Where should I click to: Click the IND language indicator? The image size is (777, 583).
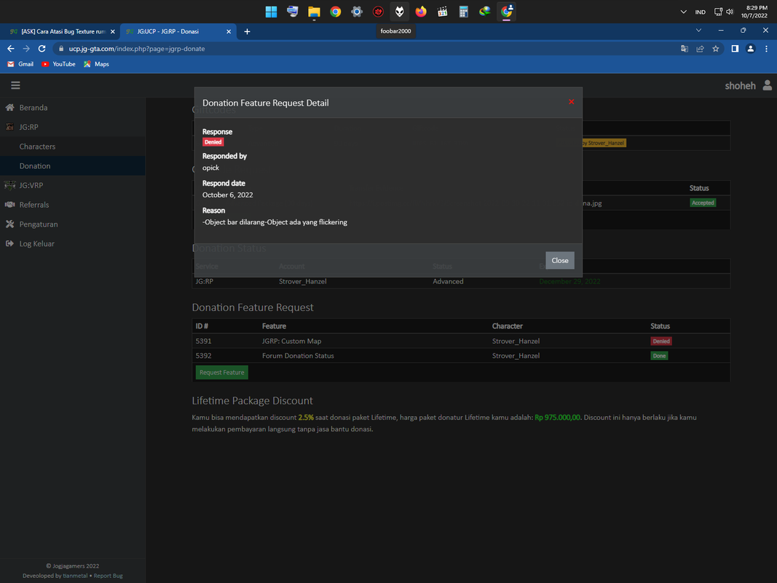(x=701, y=12)
